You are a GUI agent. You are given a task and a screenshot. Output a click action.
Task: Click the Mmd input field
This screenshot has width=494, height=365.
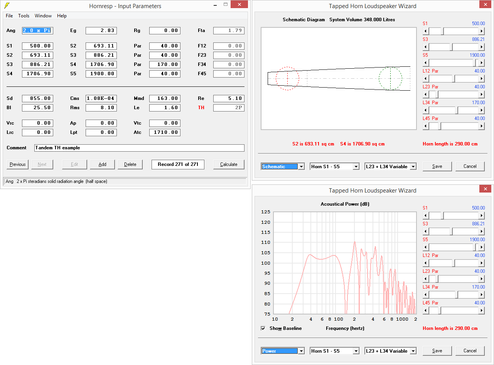point(165,98)
